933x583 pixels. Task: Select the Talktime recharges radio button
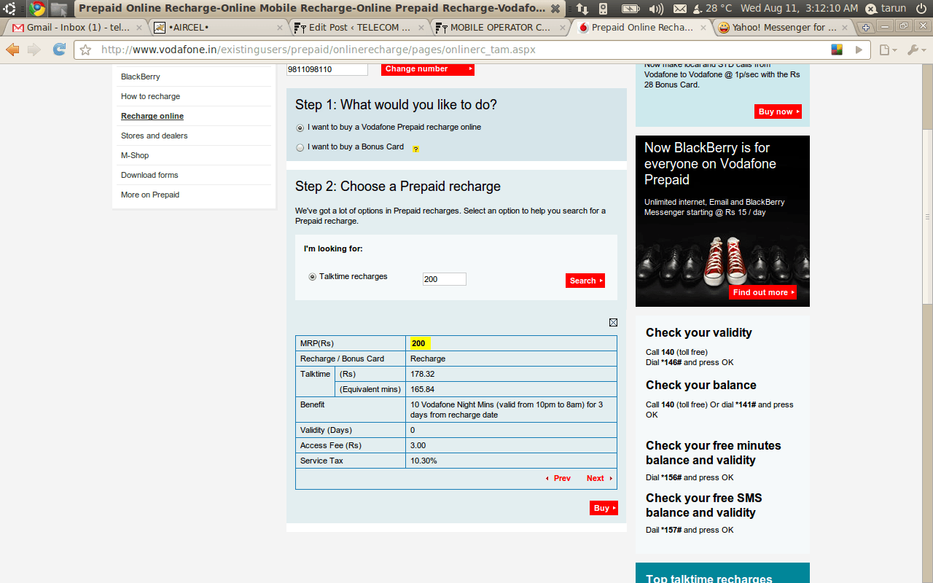tap(313, 277)
